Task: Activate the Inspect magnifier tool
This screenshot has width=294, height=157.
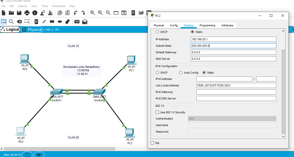Action: coord(11,22)
